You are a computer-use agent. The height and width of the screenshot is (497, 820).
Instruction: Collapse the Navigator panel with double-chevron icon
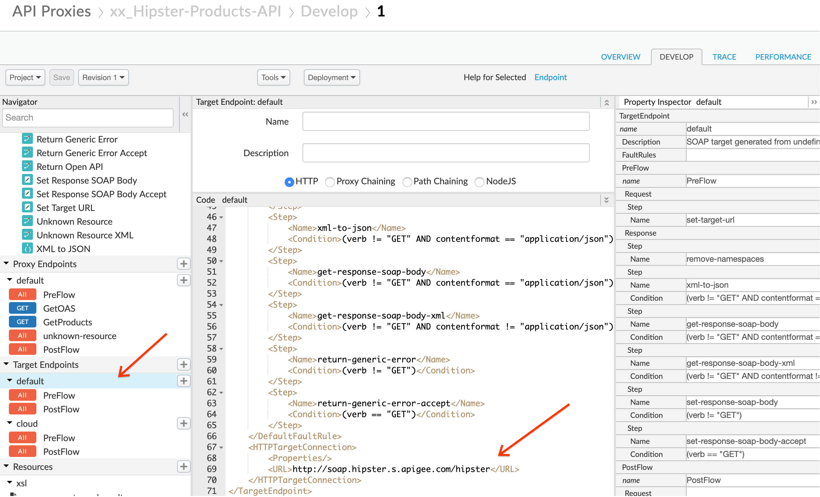coord(185,114)
